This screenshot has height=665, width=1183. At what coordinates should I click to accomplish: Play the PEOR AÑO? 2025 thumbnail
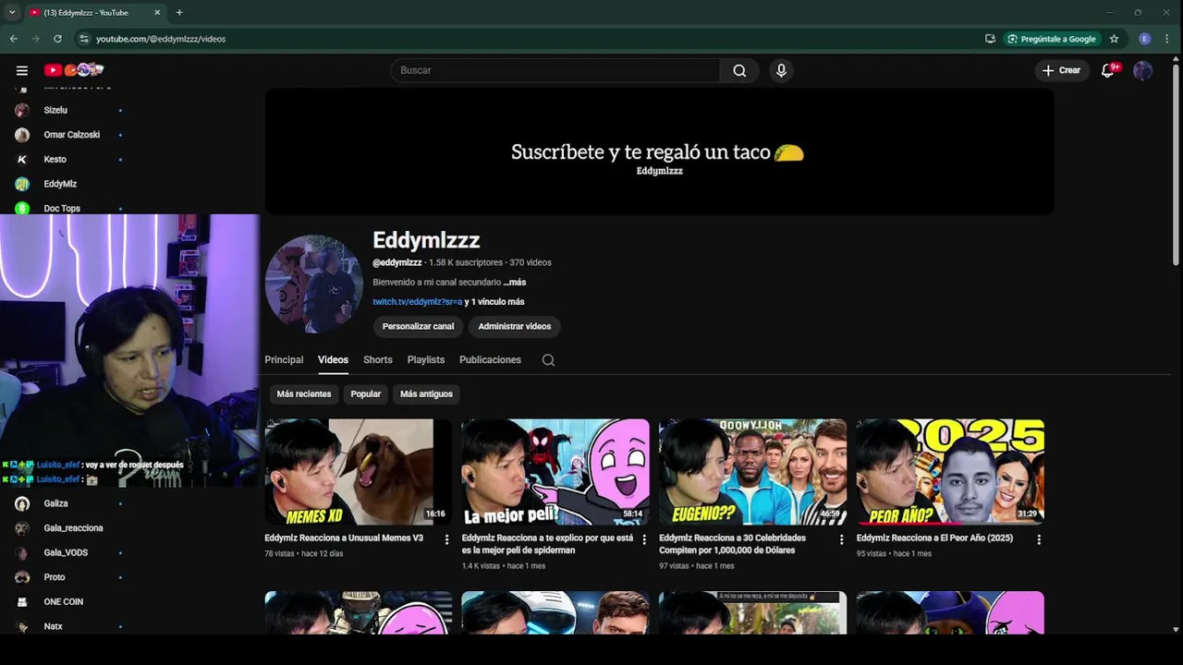950,472
